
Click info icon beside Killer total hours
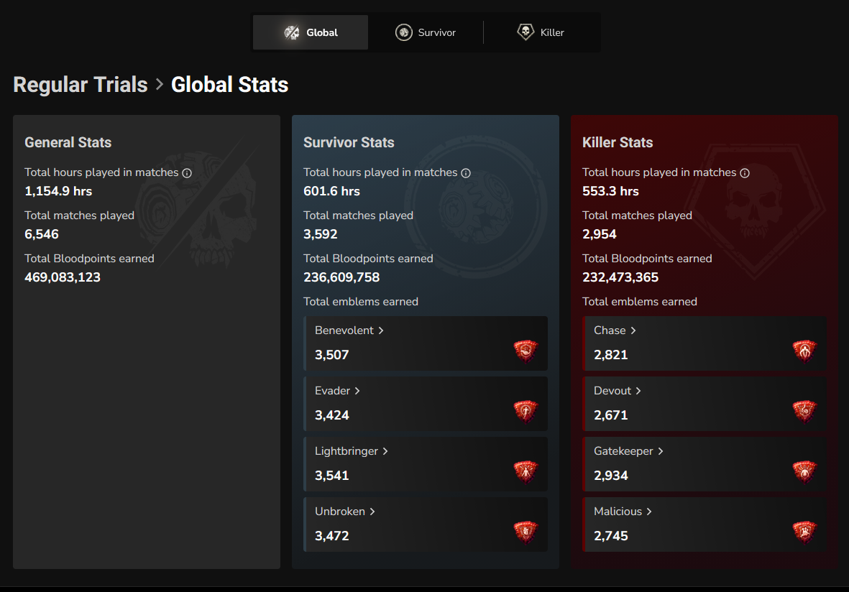point(745,173)
